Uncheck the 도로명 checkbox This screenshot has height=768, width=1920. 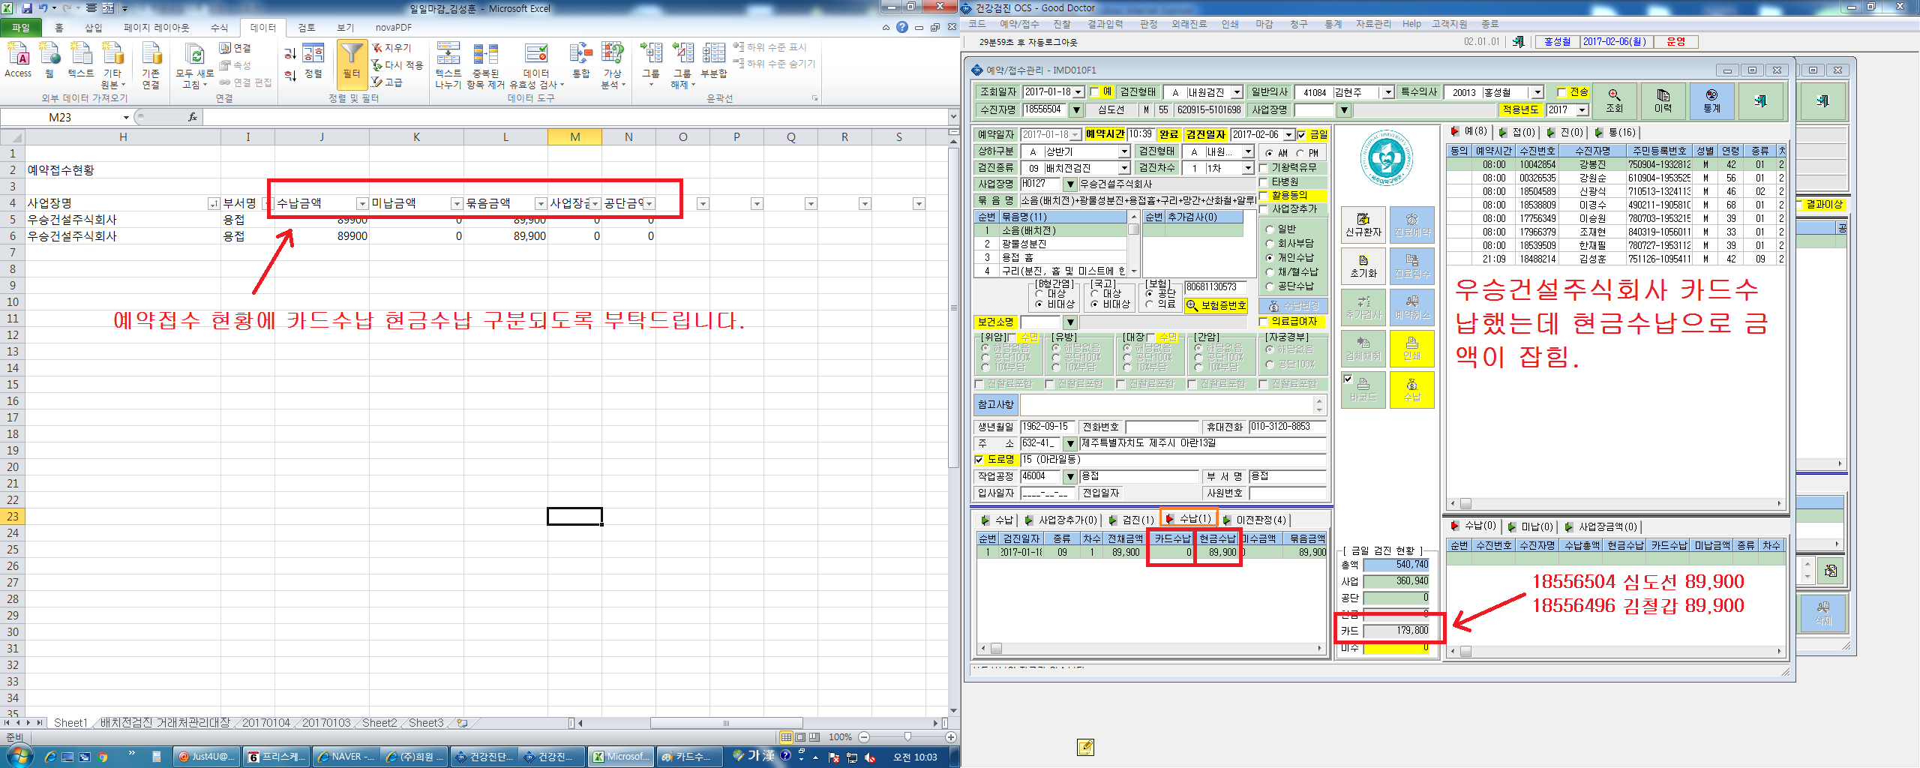pos(979,460)
